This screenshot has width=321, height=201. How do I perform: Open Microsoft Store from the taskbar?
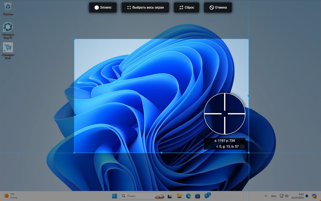pyautogui.click(x=197, y=196)
